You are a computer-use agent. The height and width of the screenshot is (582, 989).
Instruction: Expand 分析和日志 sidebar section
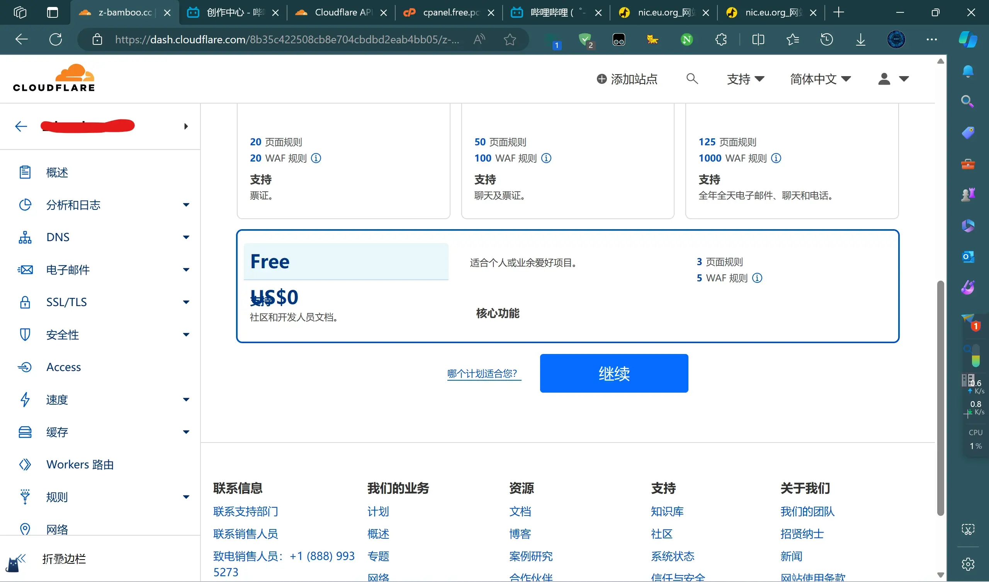[186, 204]
